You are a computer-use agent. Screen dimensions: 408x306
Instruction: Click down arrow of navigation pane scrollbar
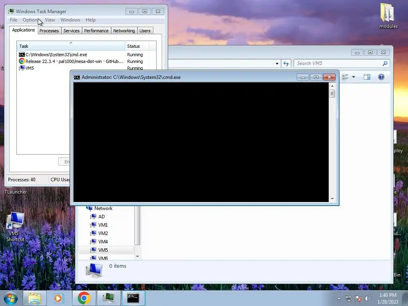[x=137, y=257]
